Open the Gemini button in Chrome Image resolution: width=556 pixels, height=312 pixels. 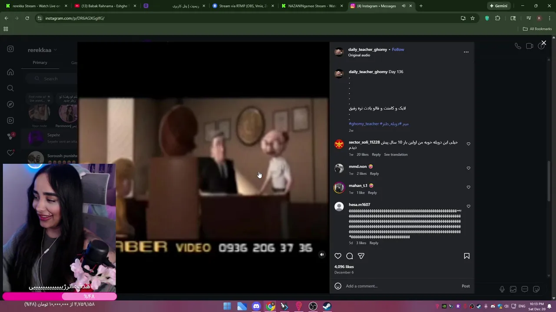[x=498, y=6]
